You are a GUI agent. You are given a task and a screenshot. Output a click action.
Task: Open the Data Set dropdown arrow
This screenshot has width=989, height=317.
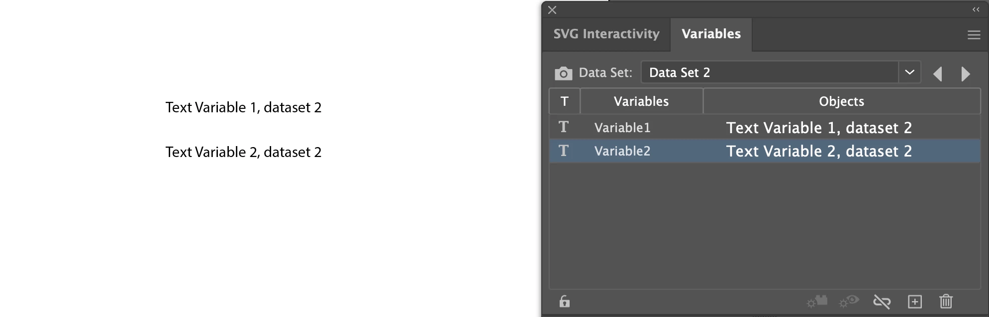pos(909,73)
